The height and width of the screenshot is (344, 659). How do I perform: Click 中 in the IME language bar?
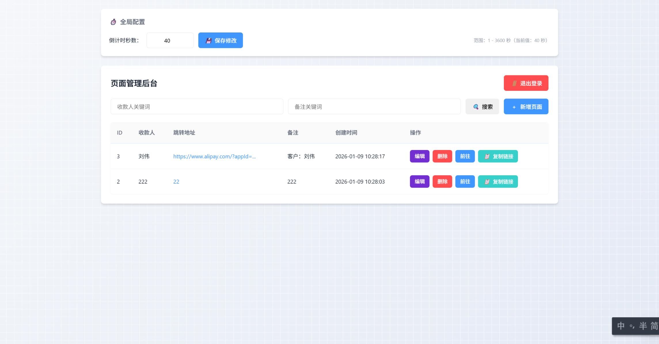pos(621,326)
